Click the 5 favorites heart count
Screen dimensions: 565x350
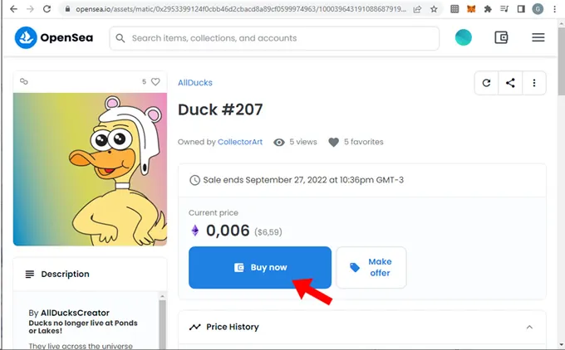pos(356,142)
